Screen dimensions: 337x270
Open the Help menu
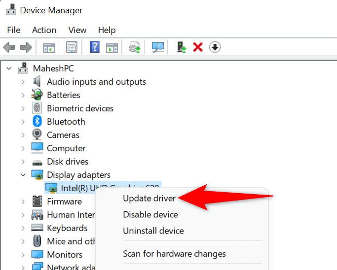tap(107, 30)
